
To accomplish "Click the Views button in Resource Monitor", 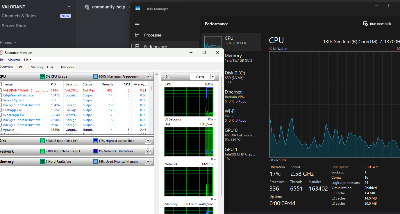I will 200,76.
